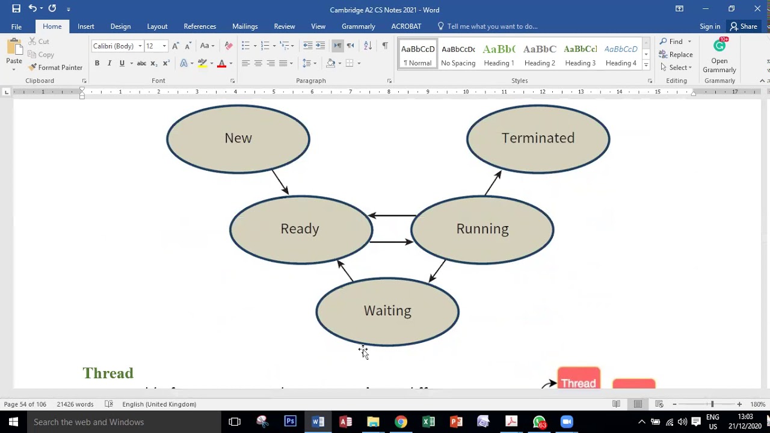
Task: Open PowerPoint from the taskbar
Action: click(456, 422)
